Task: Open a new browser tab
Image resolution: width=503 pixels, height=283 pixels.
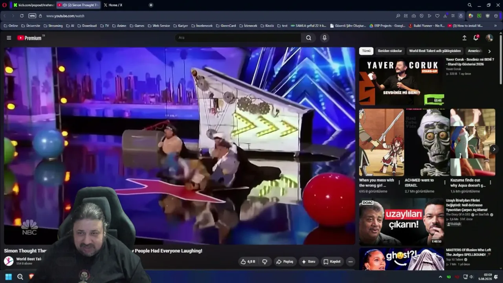Action: point(151,5)
